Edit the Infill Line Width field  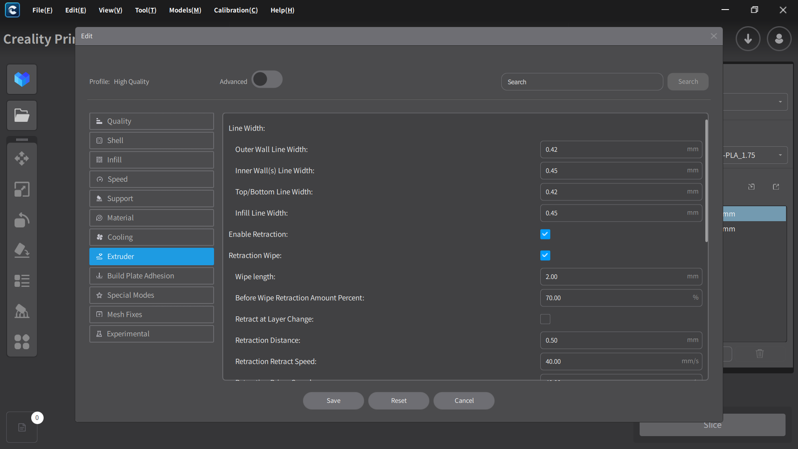pyautogui.click(x=621, y=213)
